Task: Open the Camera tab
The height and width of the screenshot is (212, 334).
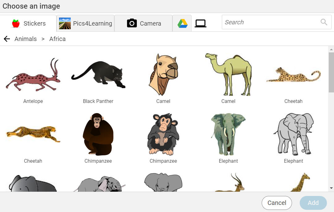Action: 144,23
